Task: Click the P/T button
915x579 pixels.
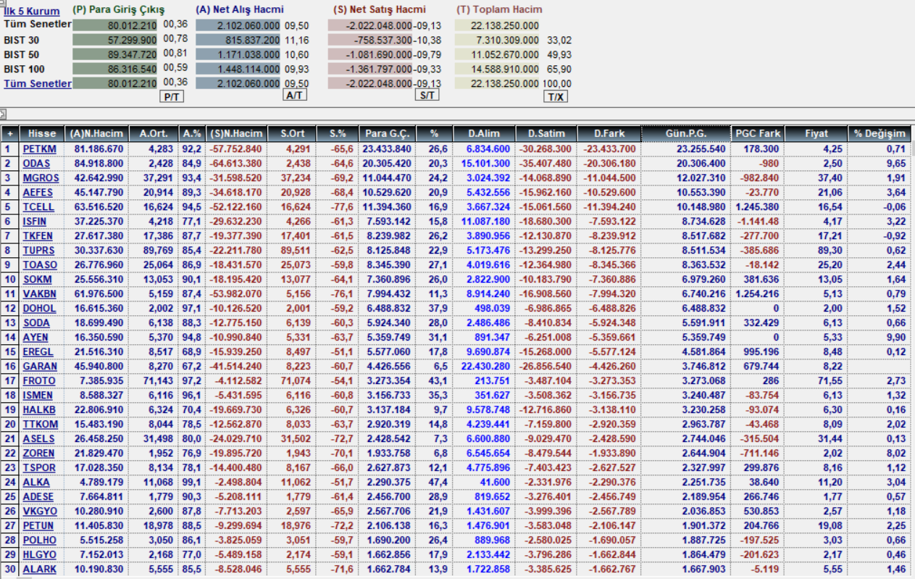Action: click(x=172, y=96)
